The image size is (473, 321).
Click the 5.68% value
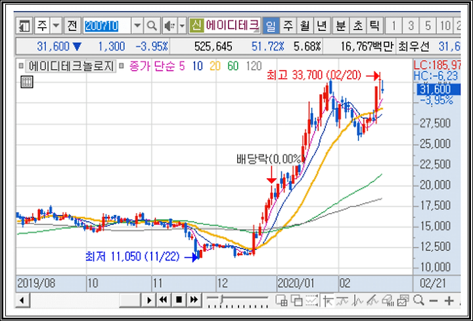click(x=307, y=47)
